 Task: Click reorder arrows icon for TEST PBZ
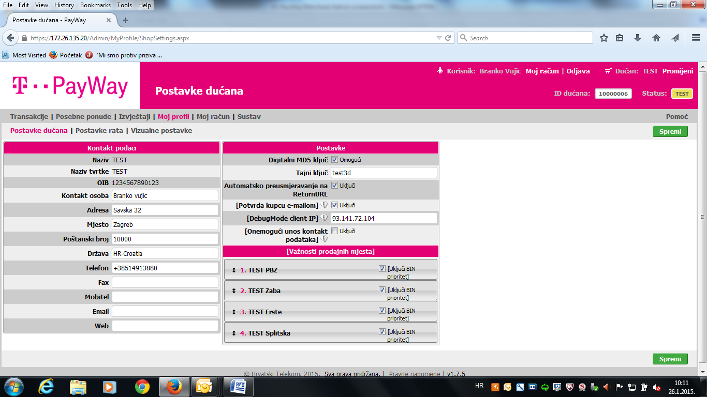[x=234, y=270]
